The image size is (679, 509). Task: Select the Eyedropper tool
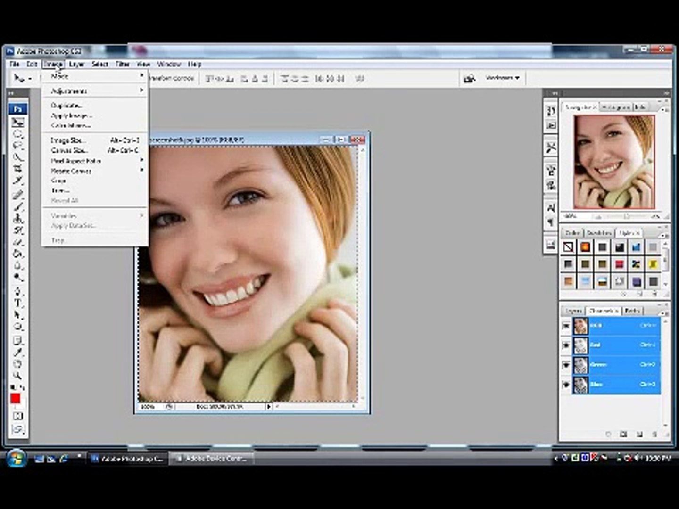[18, 352]
